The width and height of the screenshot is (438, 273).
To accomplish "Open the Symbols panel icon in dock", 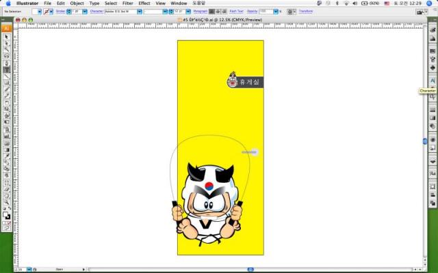I will coord(433,68).
